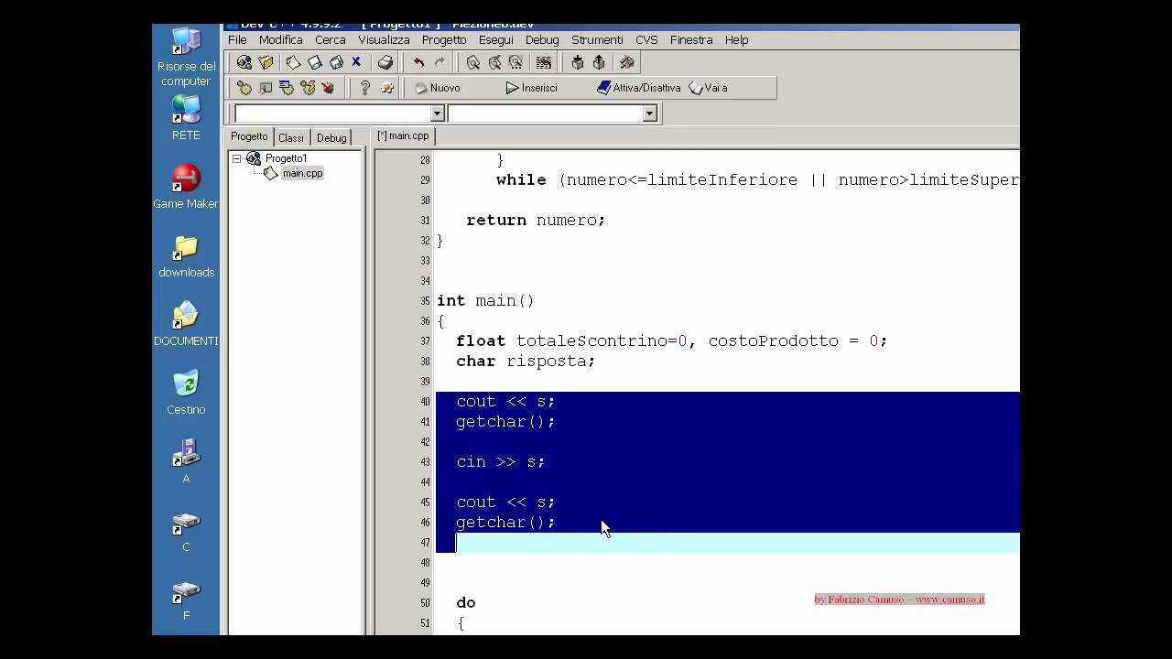
Task: Open the Finestra menu
Action: pos(691,39)
